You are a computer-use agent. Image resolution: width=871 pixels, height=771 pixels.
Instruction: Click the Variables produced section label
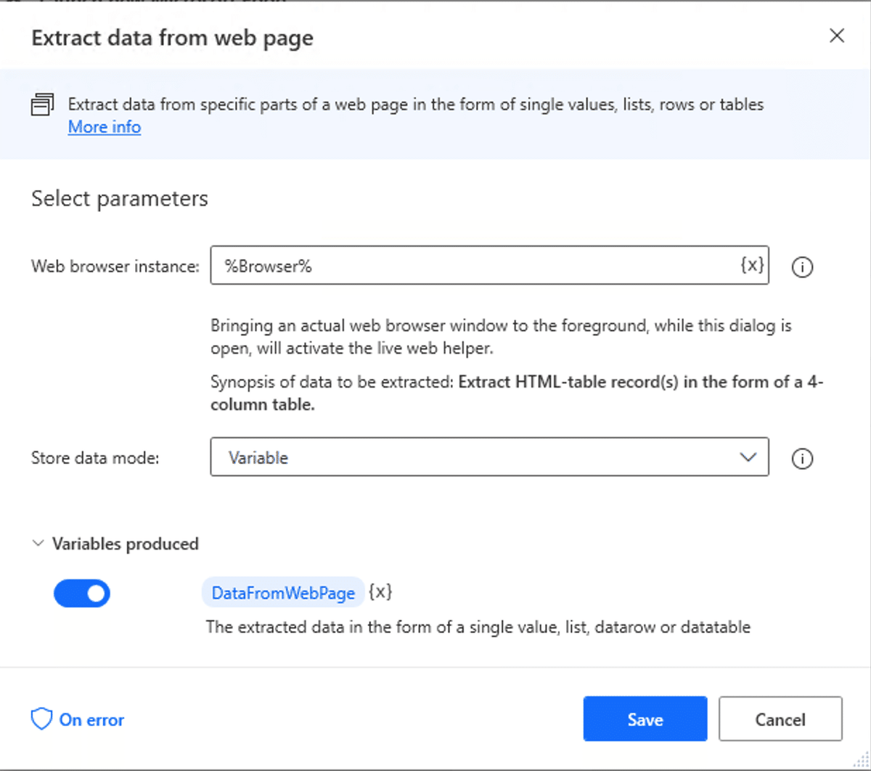coord(125,544)
